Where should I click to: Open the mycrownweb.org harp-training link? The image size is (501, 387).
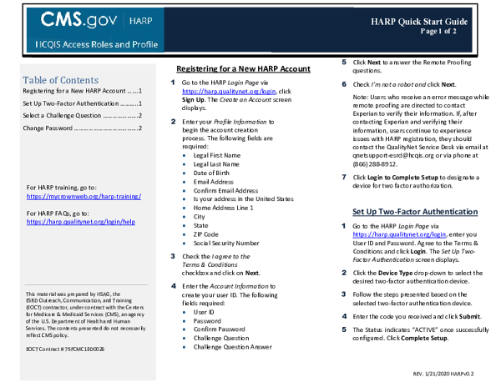pos(83,197)
